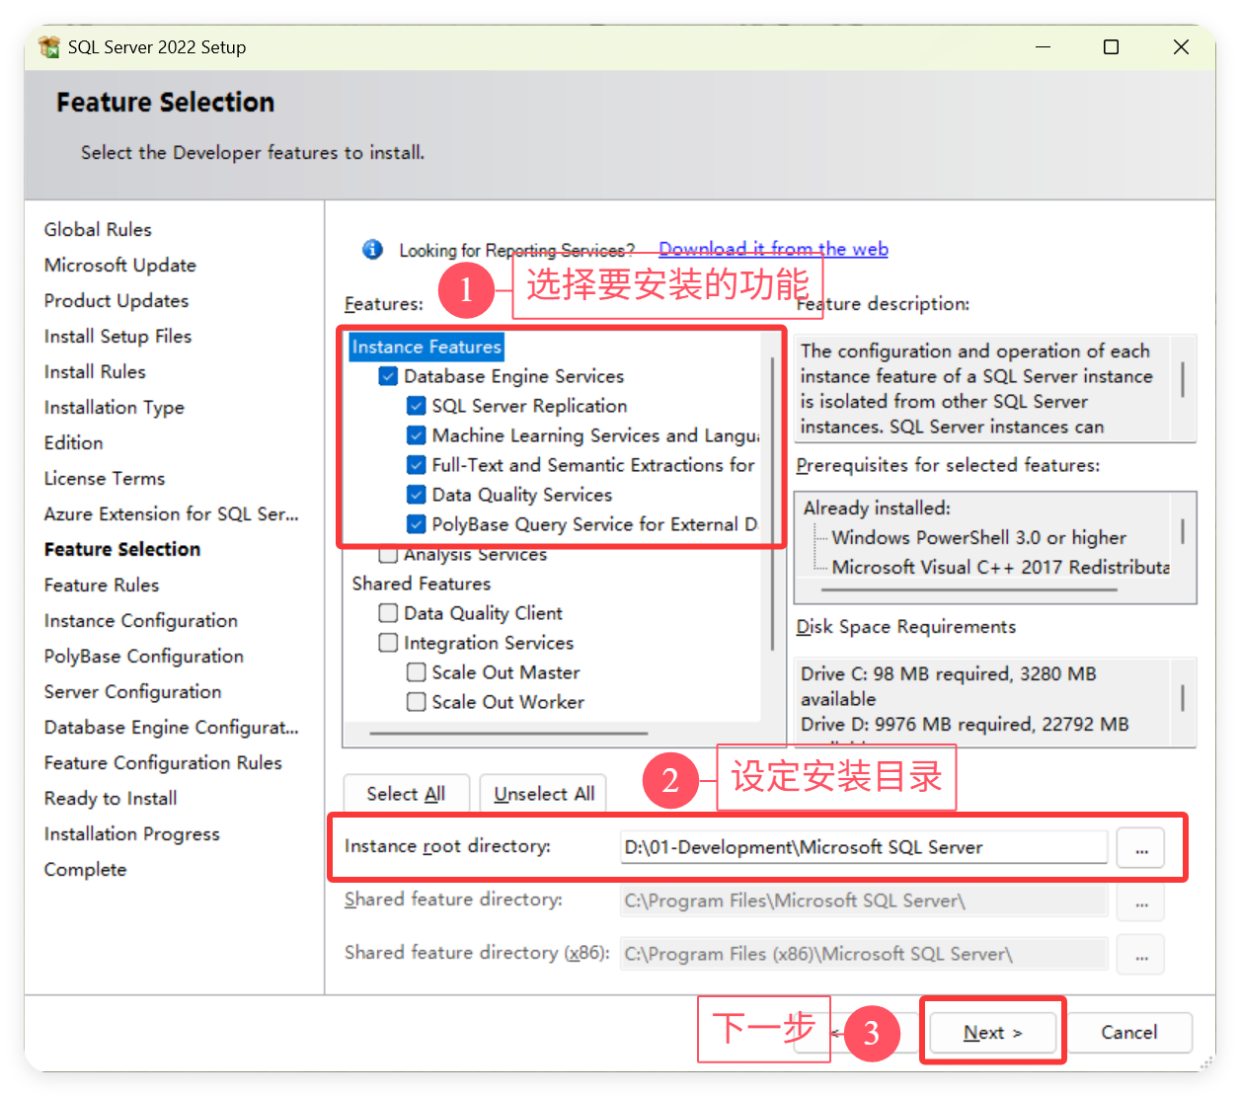
Task: Go to the Microsoft Update step
Action: pyautogui.click(x=120, y=265)
